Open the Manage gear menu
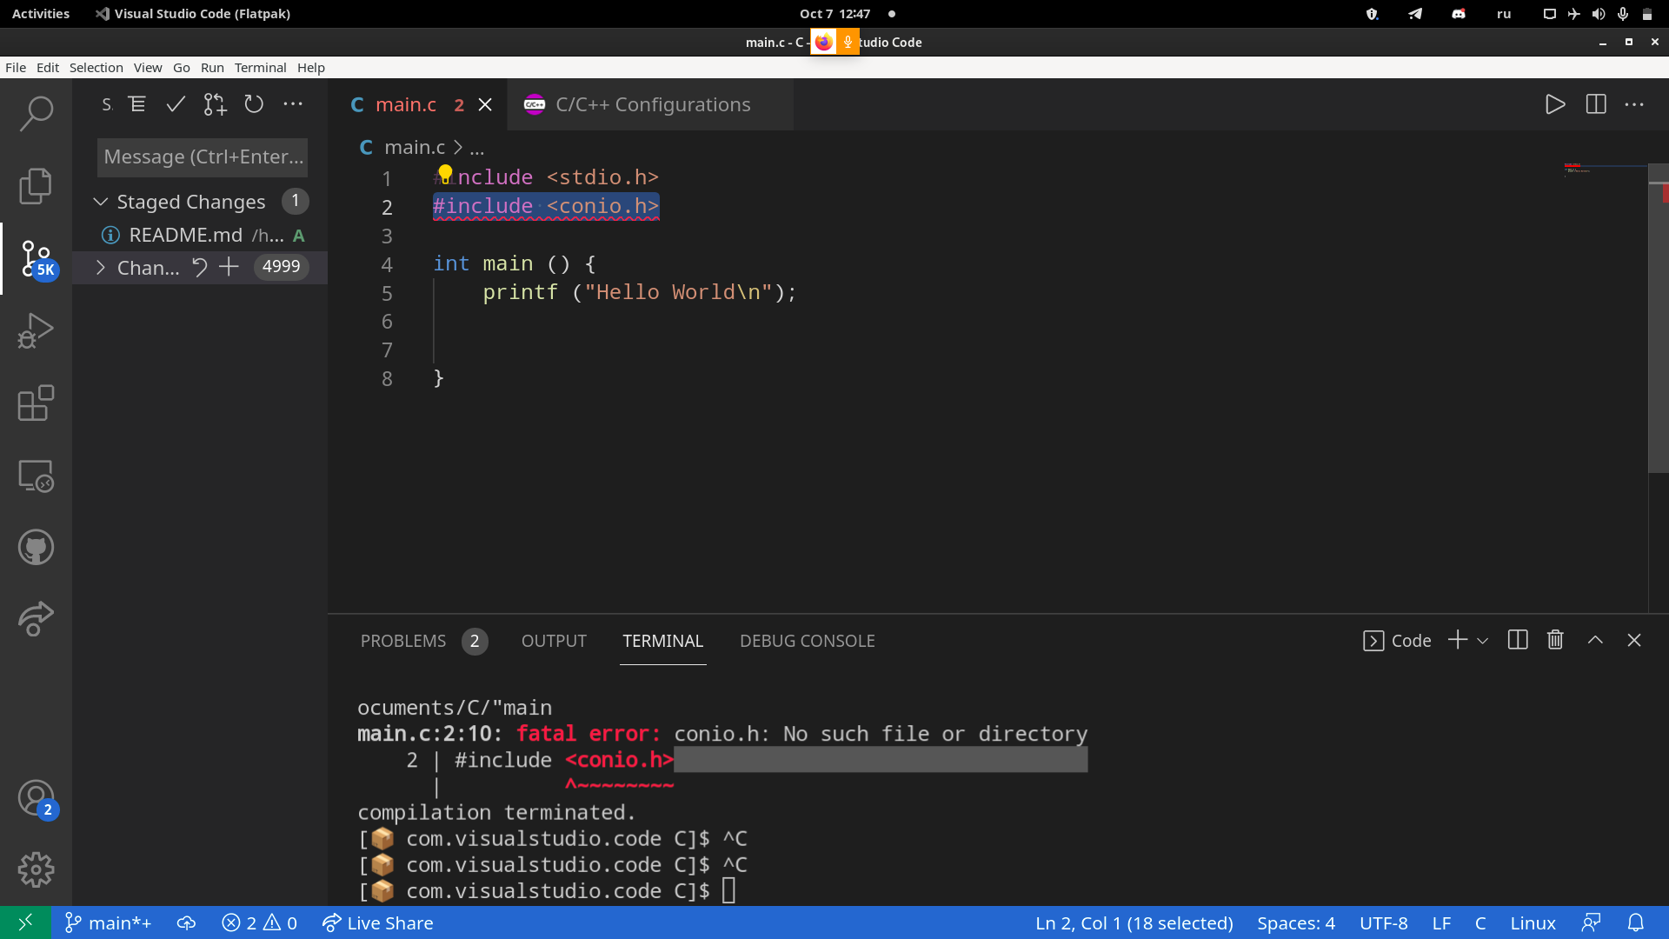This screenshot has height=939, width=1669. point(36,869)
